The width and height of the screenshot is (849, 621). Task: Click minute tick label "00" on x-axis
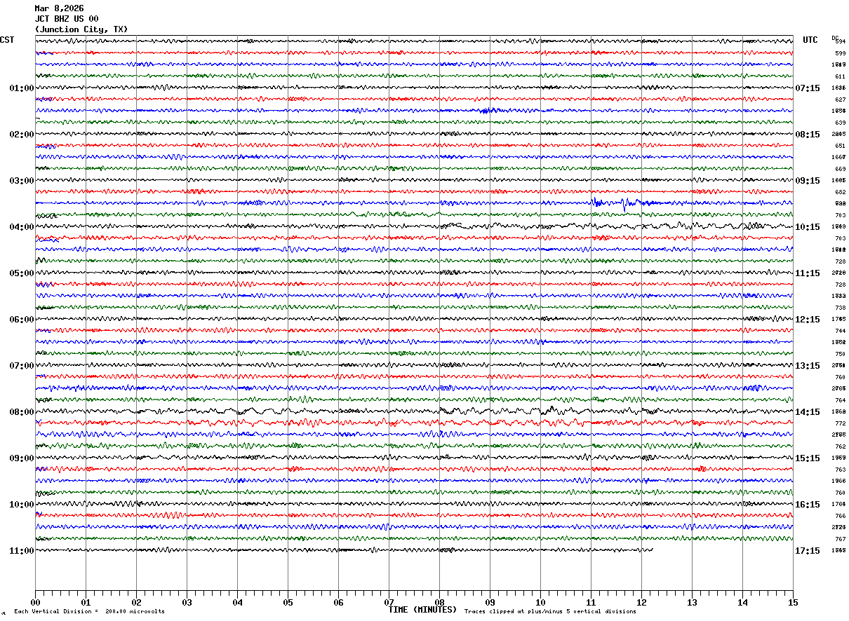[x=35, y=603]
